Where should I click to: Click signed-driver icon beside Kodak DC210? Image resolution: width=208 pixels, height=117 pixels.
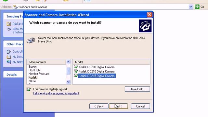(76, 71)
